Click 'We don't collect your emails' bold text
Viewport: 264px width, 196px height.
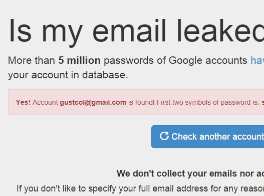[177, 174]
